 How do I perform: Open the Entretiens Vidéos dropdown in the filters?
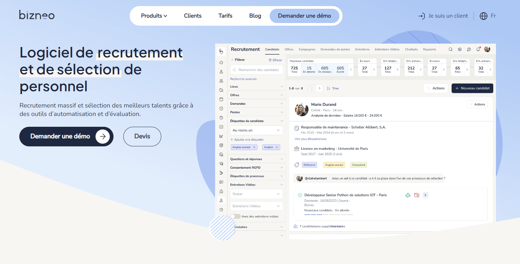point(257,206)
